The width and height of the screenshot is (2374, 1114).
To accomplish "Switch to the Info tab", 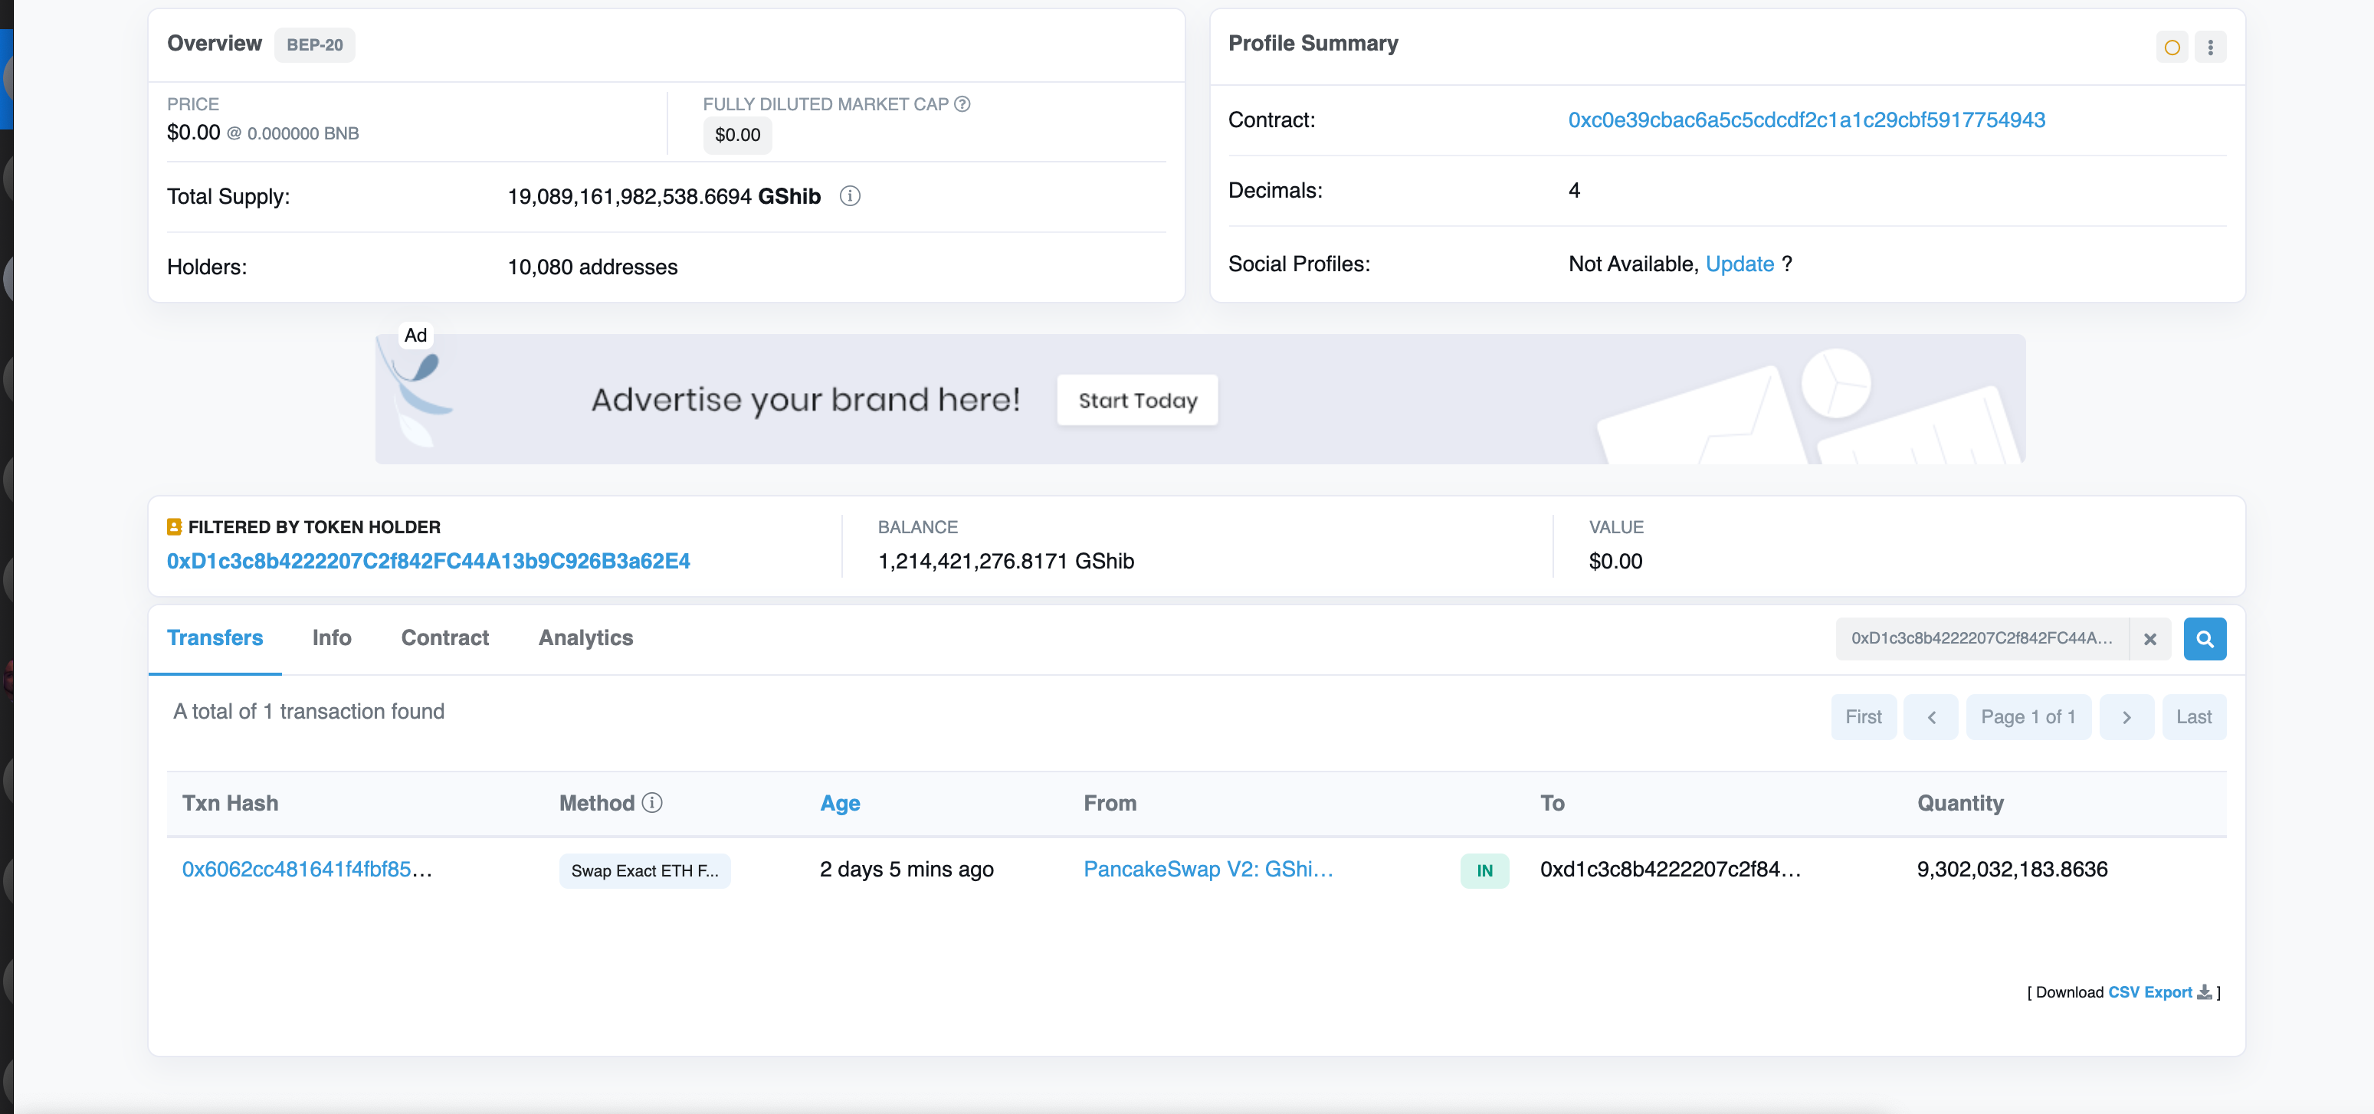I will [x=332, y=637].
